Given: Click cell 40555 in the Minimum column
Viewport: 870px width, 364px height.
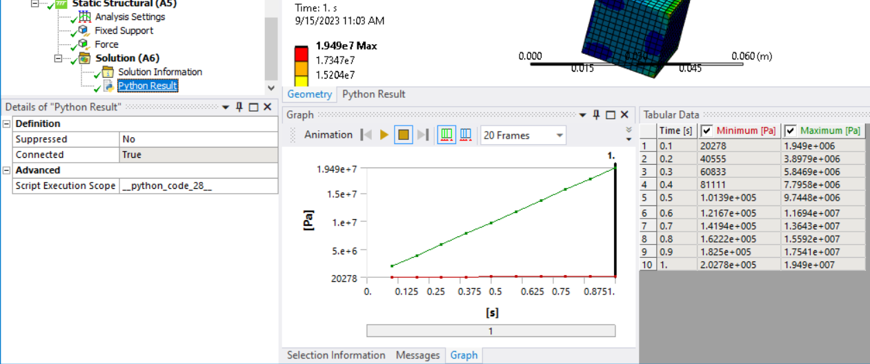Looking at the screenshot, I should coord(740,159).
